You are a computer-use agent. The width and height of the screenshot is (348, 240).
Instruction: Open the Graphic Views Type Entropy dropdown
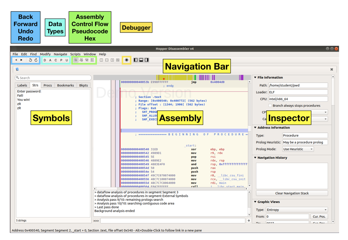(297, 210)
